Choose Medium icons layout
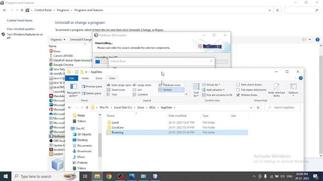 170,85
